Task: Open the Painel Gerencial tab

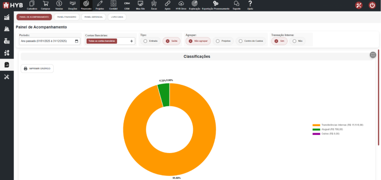Action: point(93,17)
